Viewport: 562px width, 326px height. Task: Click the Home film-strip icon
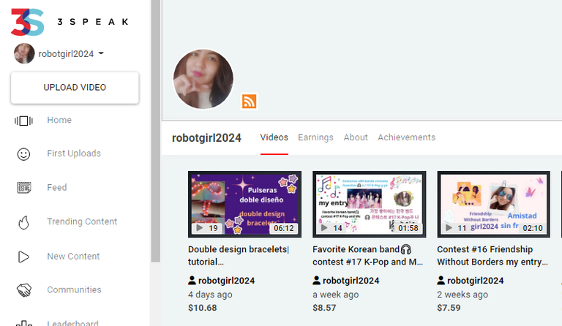(24, 121)
